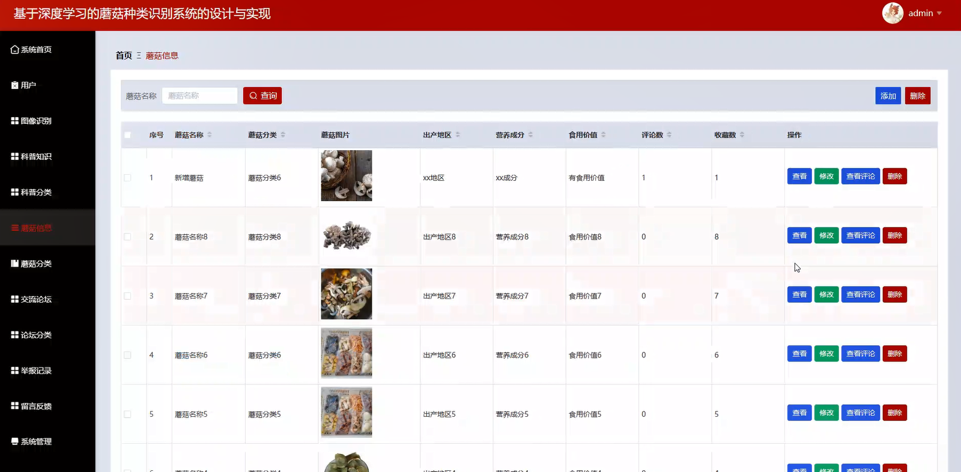Sort by 营养成分 column arrows
The width and height of the screenshot is (961, 472).
click(531, 135)
